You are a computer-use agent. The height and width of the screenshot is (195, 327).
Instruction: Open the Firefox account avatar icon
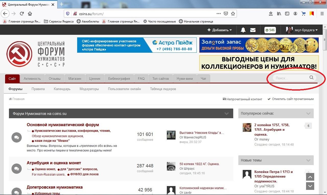[x=295, y=14]
